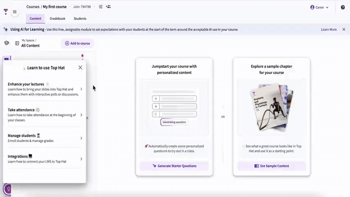Click Generate Starter Questions button

point(174,166)
